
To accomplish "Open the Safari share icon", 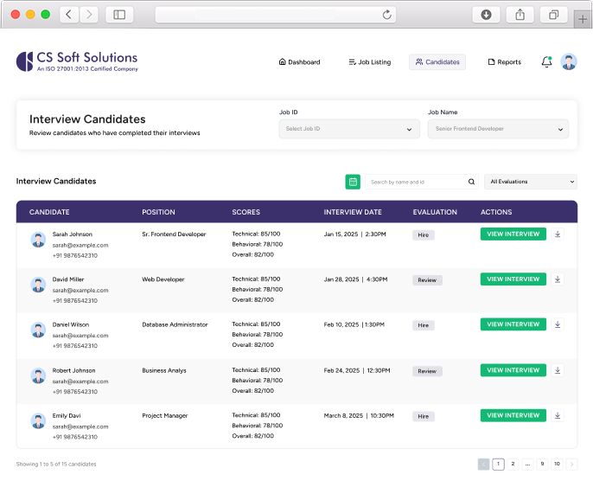I will (520, 15).
